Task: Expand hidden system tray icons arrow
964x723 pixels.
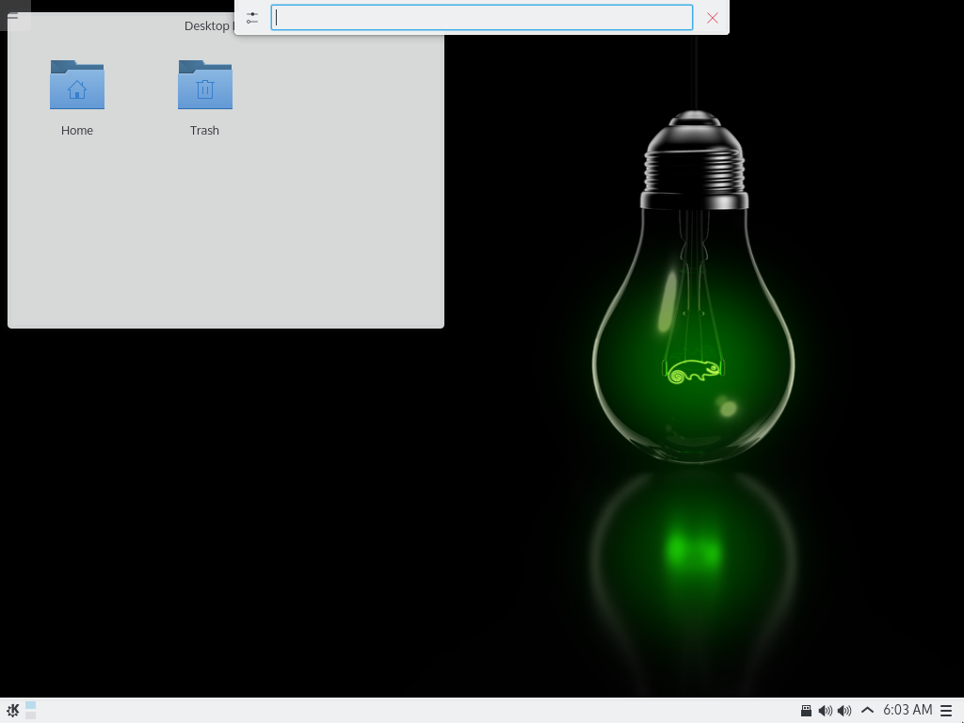Action: [867, 711]
